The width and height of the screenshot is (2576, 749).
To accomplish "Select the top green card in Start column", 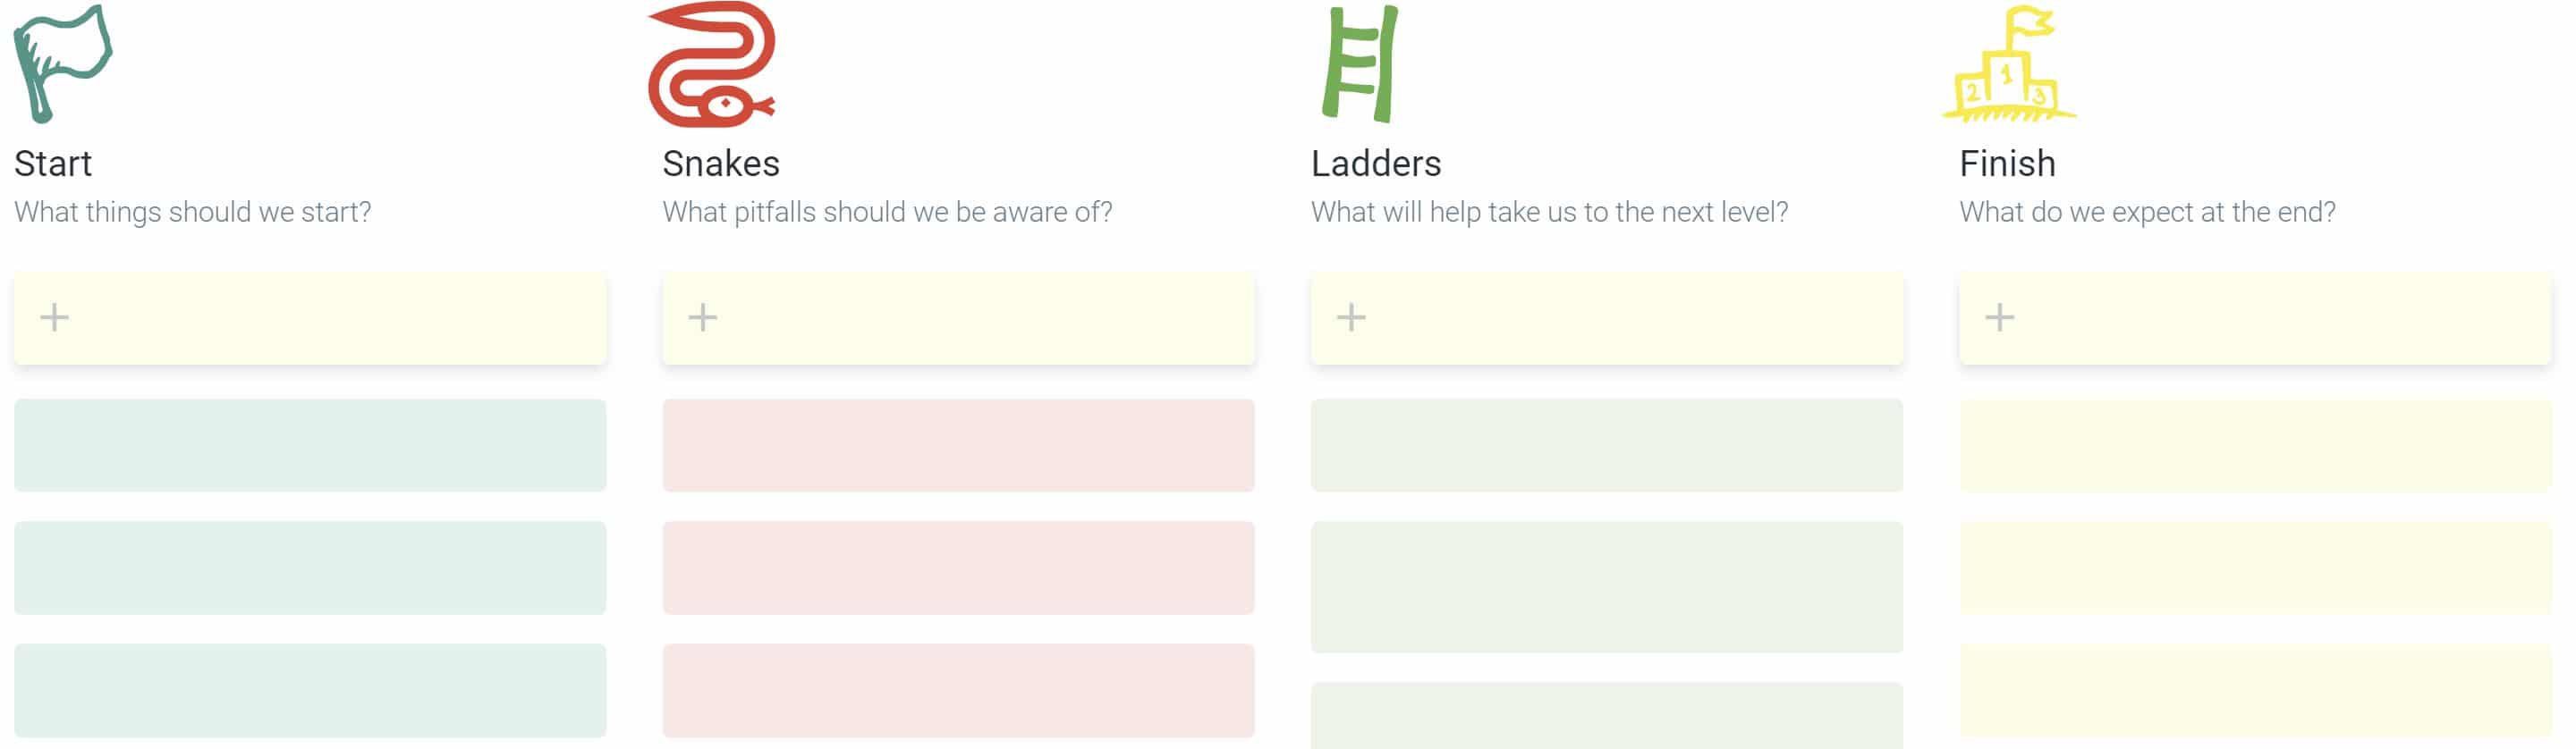I will (310, 444).
